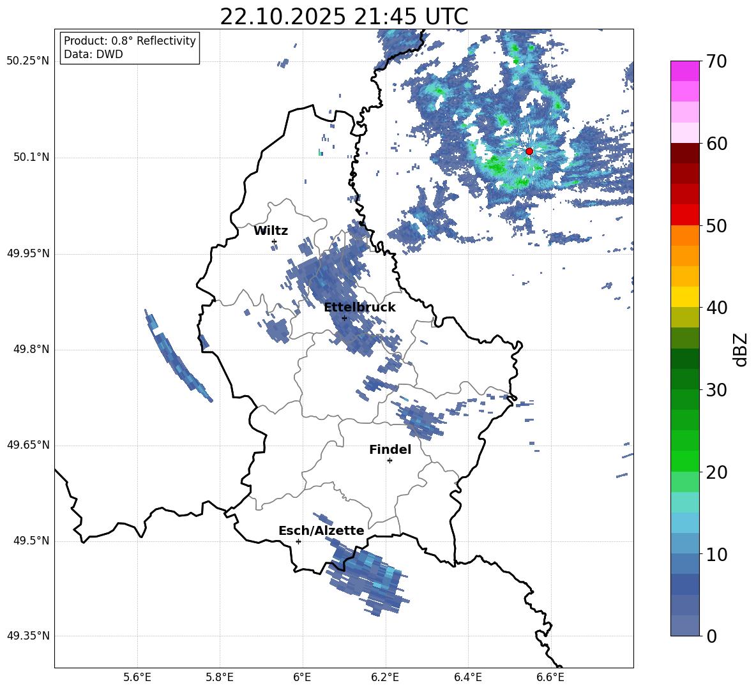756x690 pixels.
Task: Click the 'Data: DWD' label
Action: tap(93, 54)
